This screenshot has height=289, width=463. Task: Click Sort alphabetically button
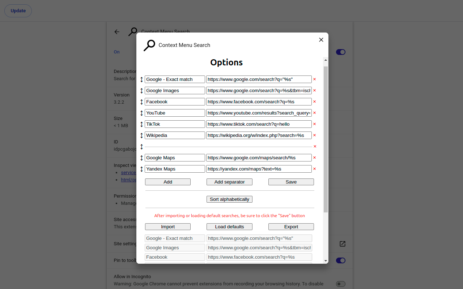tap(229, 199)
